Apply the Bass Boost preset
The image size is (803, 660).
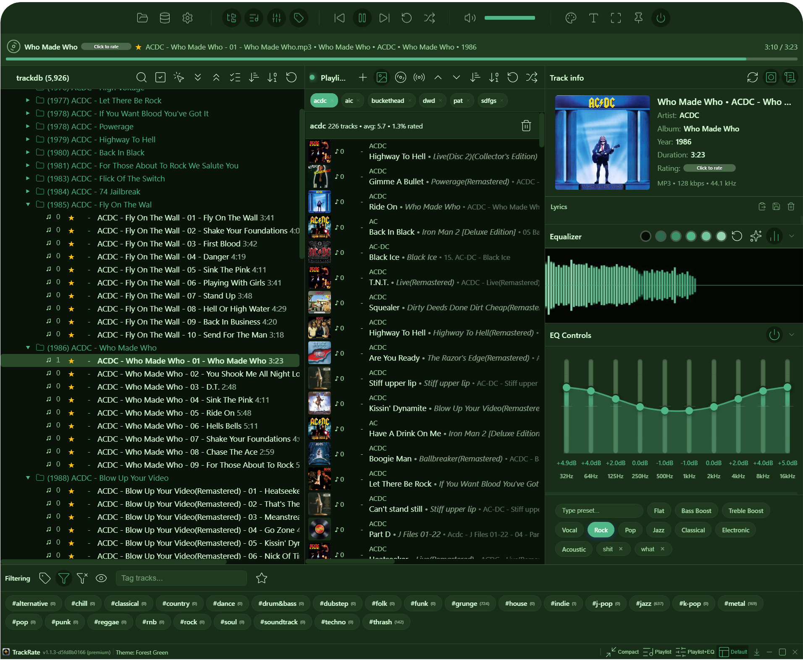[x=695, y=511]
